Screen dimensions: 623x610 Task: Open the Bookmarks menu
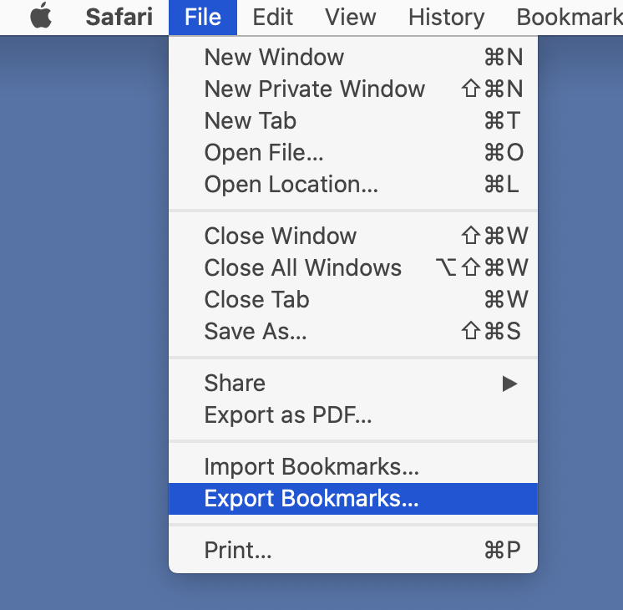coord(569,18)
